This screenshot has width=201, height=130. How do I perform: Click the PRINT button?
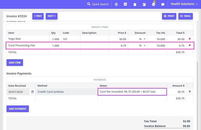coord(169,16)
